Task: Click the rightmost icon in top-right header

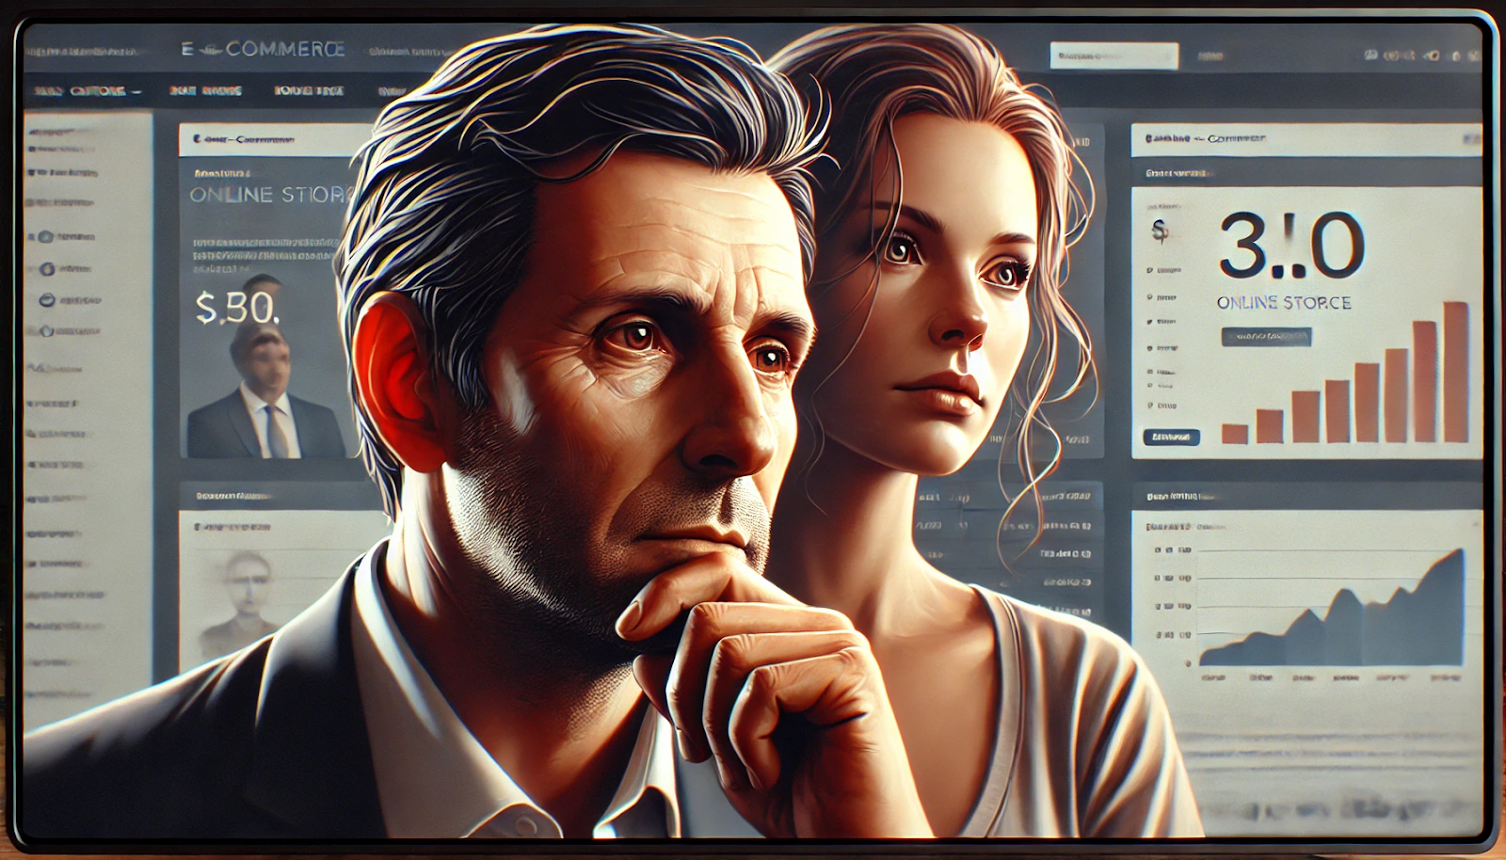Action: click(x=1474, y=56)
